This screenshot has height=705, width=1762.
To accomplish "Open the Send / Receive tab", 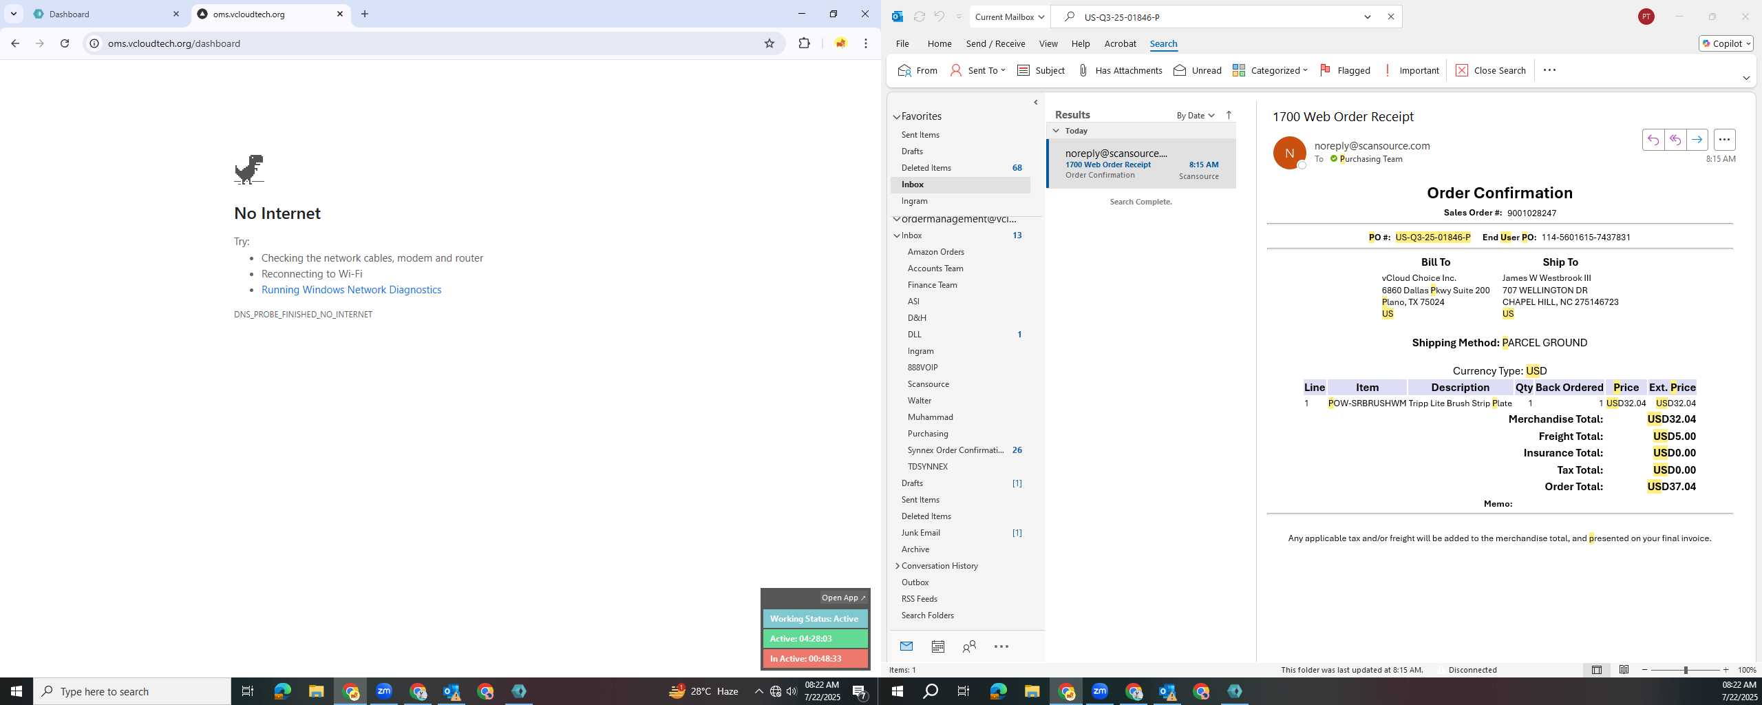I will click(995, 43).
